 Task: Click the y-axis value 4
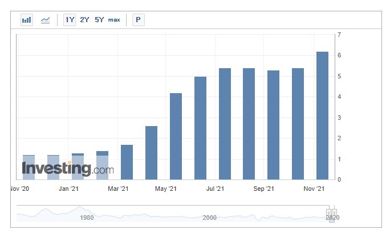339,97
